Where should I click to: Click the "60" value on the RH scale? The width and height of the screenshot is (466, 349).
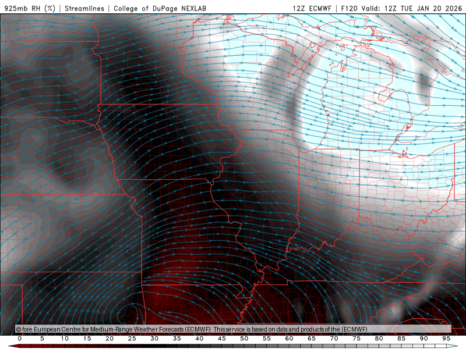pos(289,339)
